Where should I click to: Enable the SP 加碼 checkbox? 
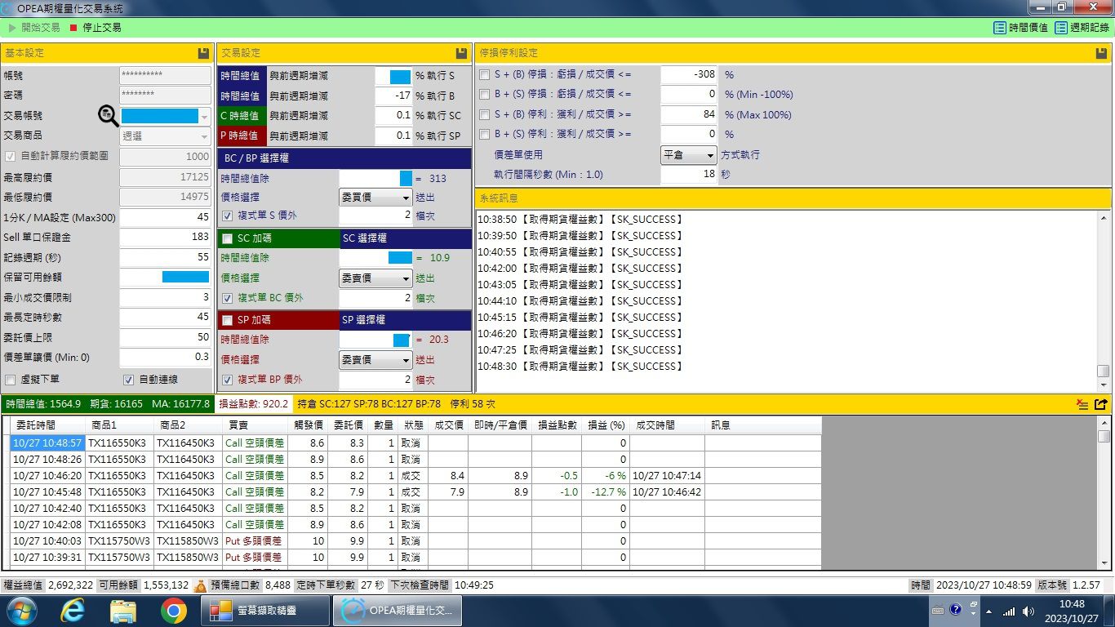pos(228,320)
